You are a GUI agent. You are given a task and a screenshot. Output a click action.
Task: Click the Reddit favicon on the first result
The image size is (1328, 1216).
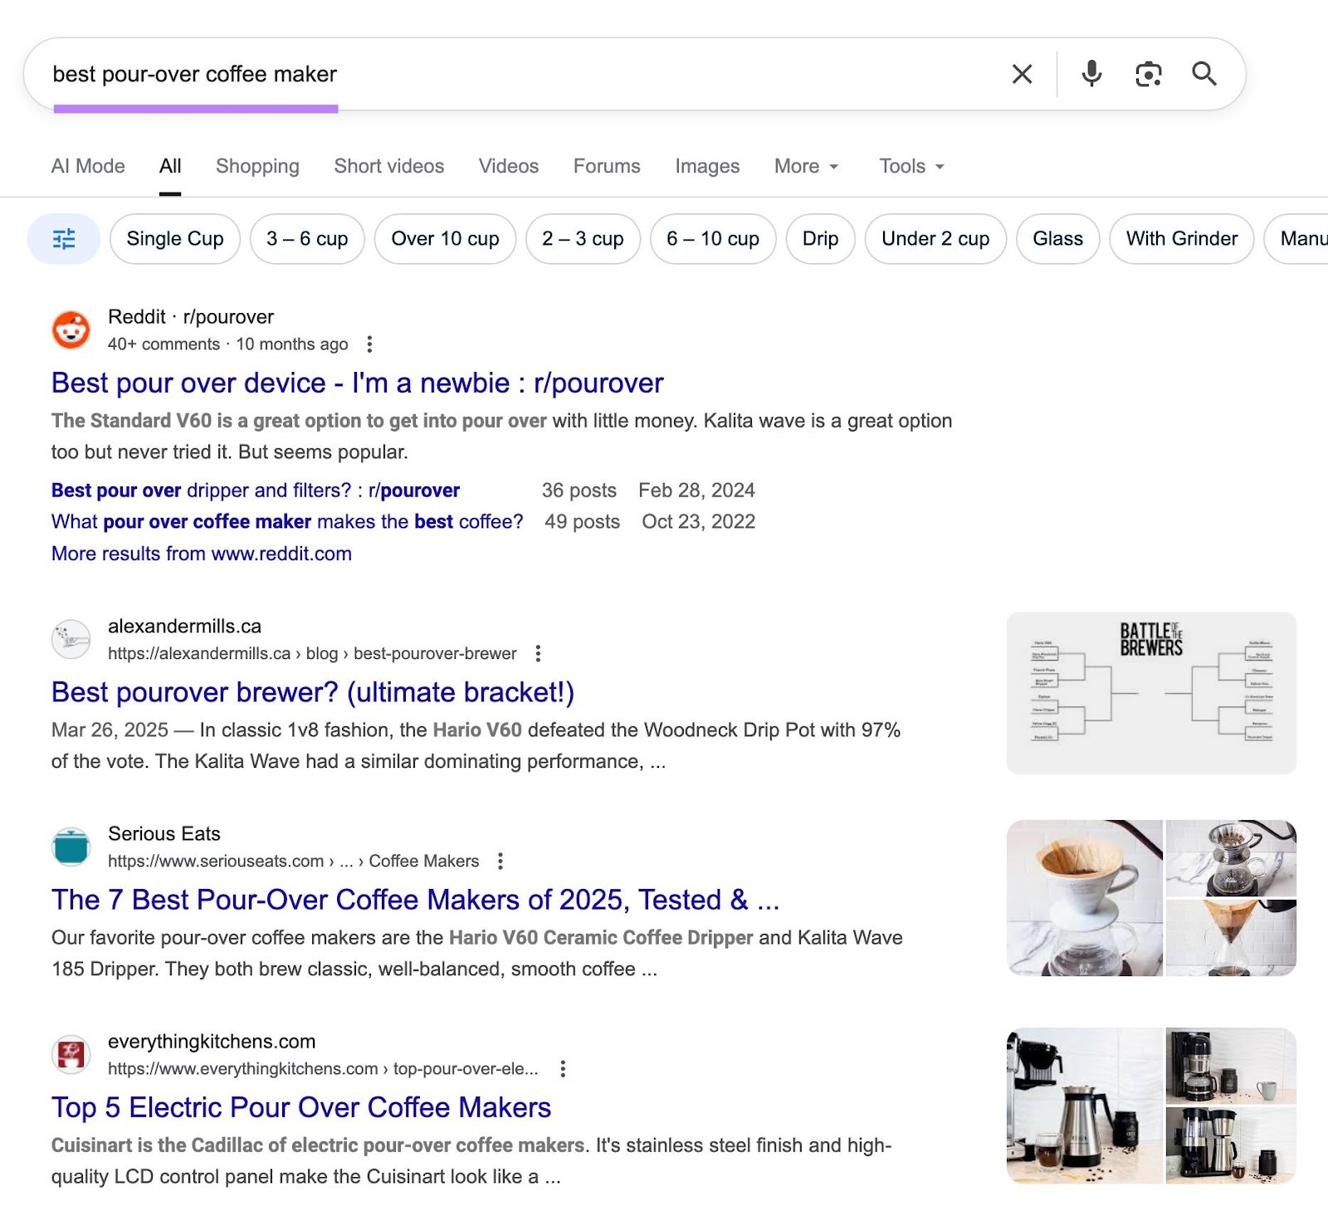71,330
